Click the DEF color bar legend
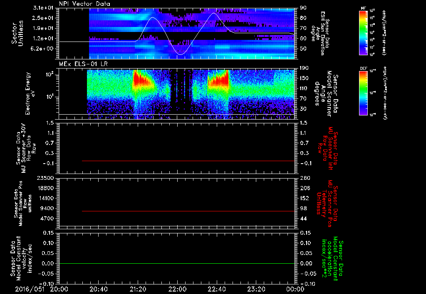Viewport: 426px width, 294px height. click(x=364, y=93)
